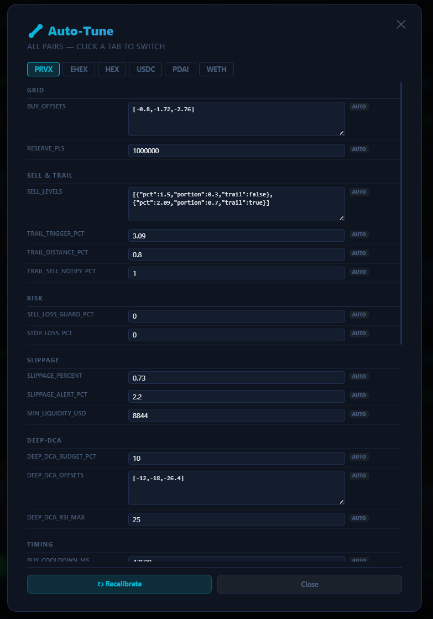The image size is (433, 619).
Task: Focus the SLIPPAGE_ALERT_PCT field
Action: (237, 397)
